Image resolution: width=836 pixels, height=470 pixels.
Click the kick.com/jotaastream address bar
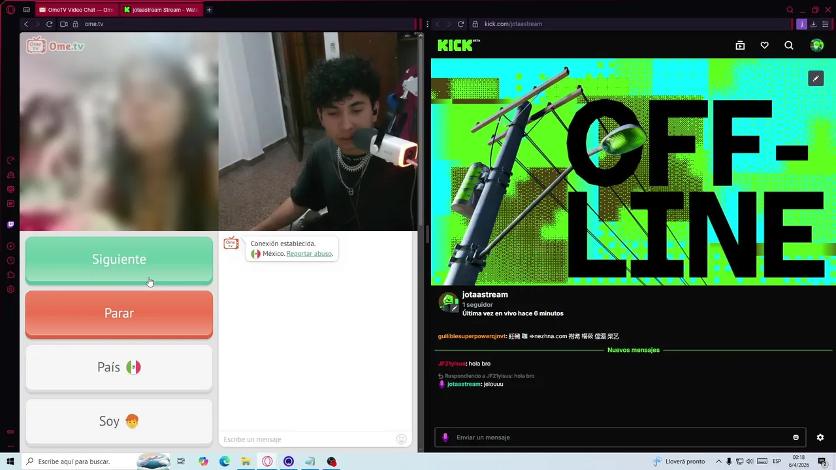[630, 24]
